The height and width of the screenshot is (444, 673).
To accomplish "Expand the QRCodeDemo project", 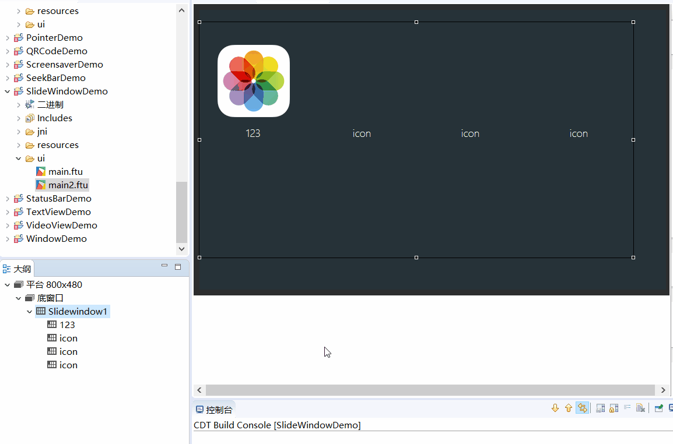I will point(8,51).
